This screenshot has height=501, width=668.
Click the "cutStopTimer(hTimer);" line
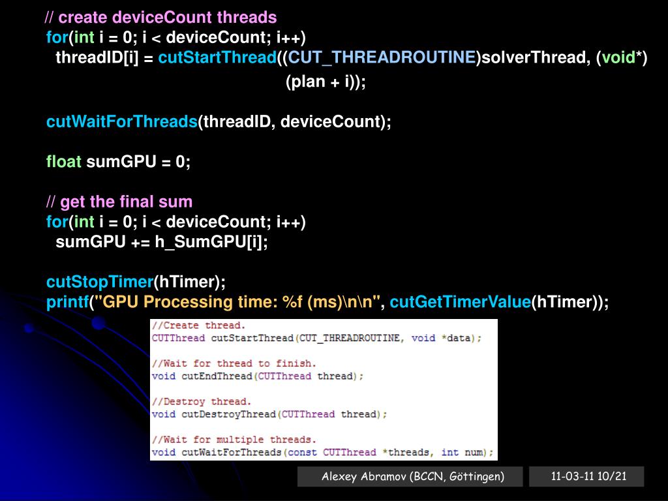pyautogui.click(x=136, y=282)
